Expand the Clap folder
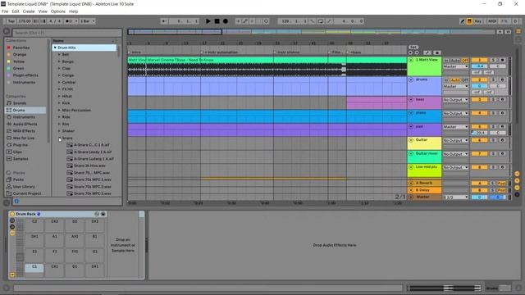Viewport: 525px width, 295px height. coord(59,69)
